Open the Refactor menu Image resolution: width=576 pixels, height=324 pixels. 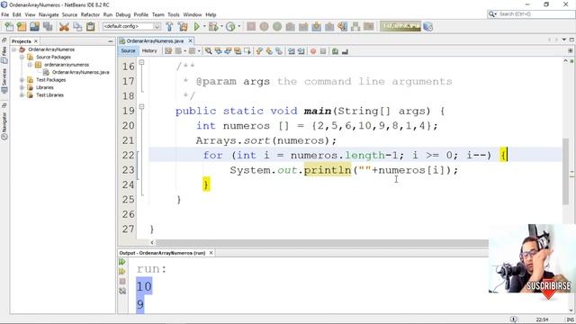[90, 14]
